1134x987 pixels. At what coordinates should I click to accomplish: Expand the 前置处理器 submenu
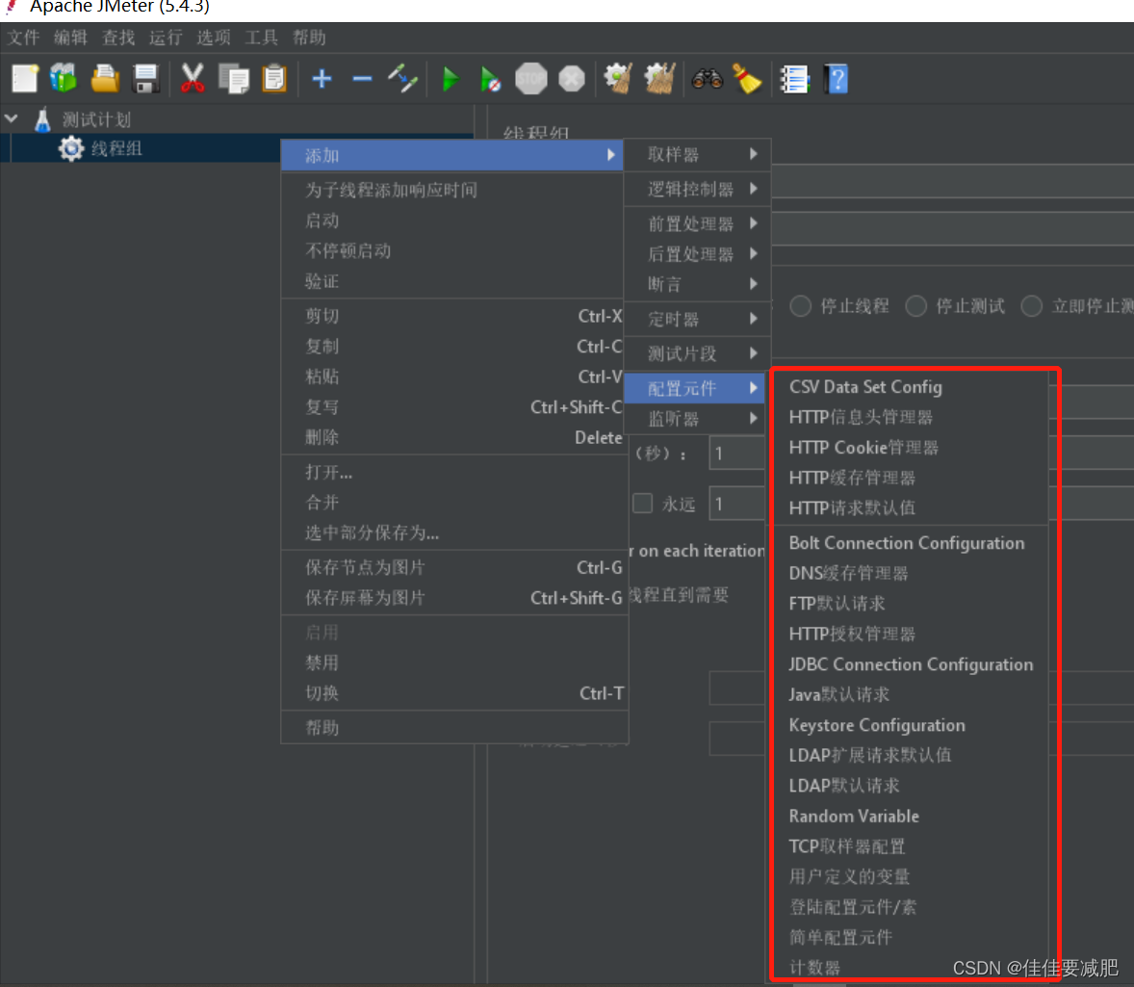tap(697, 223)
